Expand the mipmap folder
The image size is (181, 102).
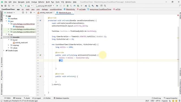point(9,45)
